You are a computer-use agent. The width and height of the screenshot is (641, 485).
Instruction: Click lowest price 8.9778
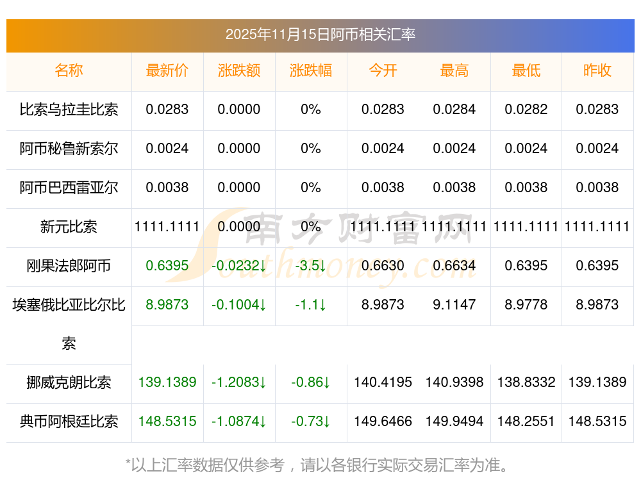click(x=526, y=305)
